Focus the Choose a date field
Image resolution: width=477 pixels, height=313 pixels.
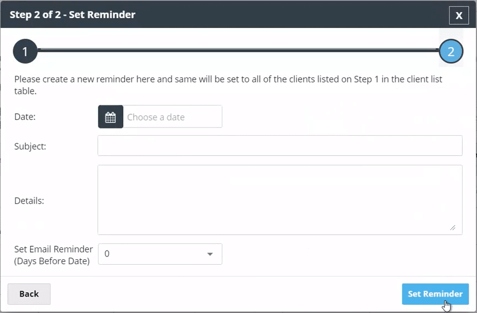pyautogui.click(x=172, y=117)
